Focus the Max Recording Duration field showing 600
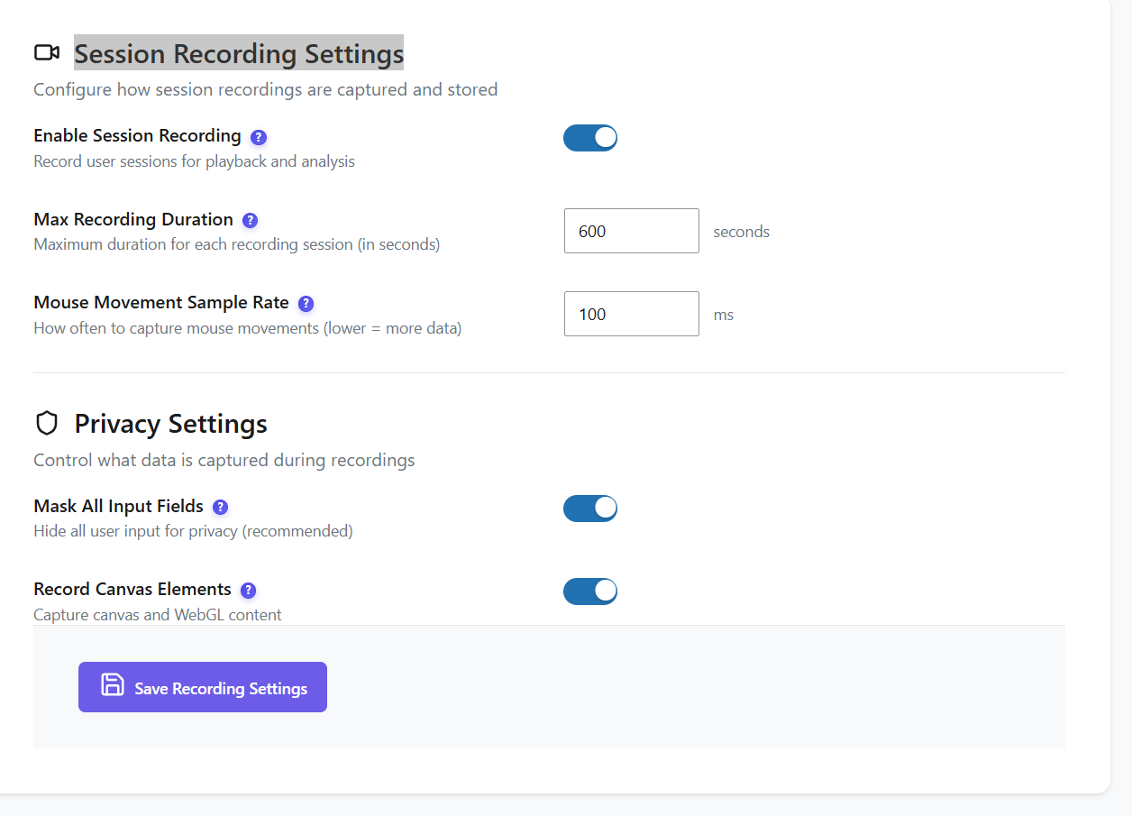The image size is (1132, 816). 632,231
